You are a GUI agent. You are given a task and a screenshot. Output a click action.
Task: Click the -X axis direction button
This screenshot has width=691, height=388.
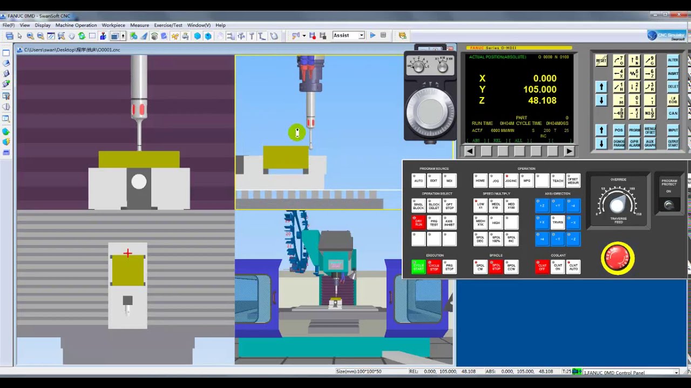click(573, 222)
